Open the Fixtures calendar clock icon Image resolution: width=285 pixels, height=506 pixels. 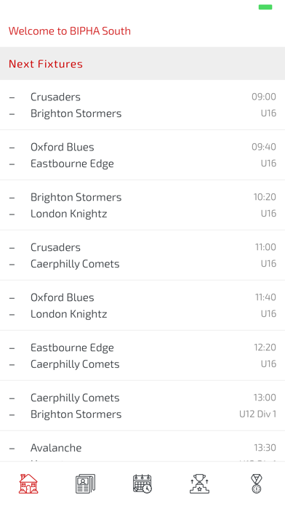(142, 483)
